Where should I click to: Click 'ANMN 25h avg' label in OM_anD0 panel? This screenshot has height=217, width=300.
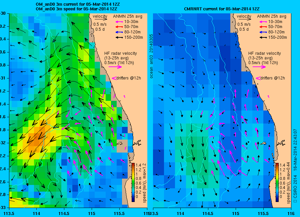coord(128,16)
